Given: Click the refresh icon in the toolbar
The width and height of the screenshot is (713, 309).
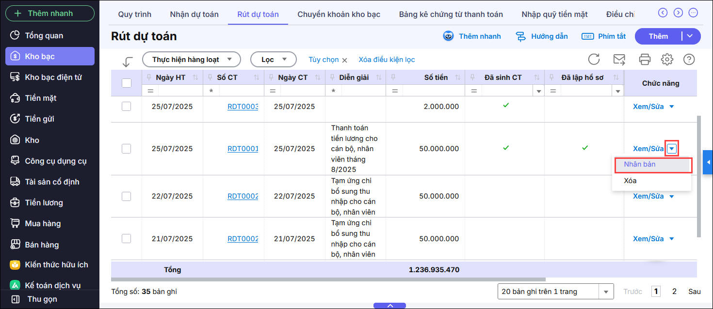Looking at the screenshot, I should pos(594,60).
